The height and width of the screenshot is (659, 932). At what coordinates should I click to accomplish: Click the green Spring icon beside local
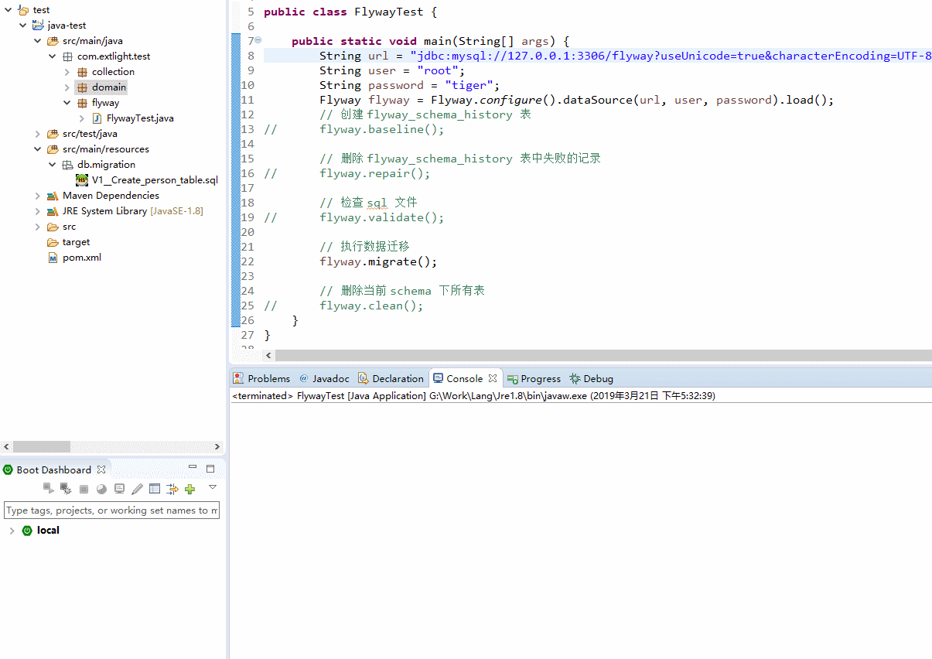[28, 531]
